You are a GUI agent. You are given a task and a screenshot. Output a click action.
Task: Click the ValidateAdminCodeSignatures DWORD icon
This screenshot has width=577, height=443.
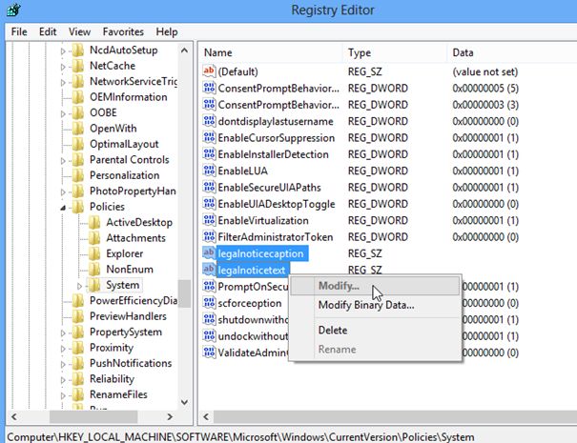coord(209,352)
